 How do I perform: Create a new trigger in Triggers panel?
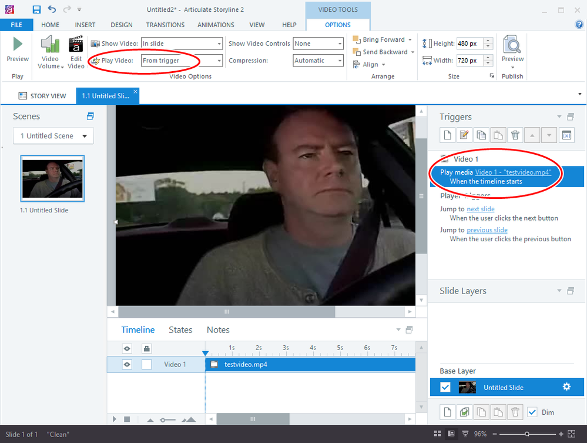[447, 135]
